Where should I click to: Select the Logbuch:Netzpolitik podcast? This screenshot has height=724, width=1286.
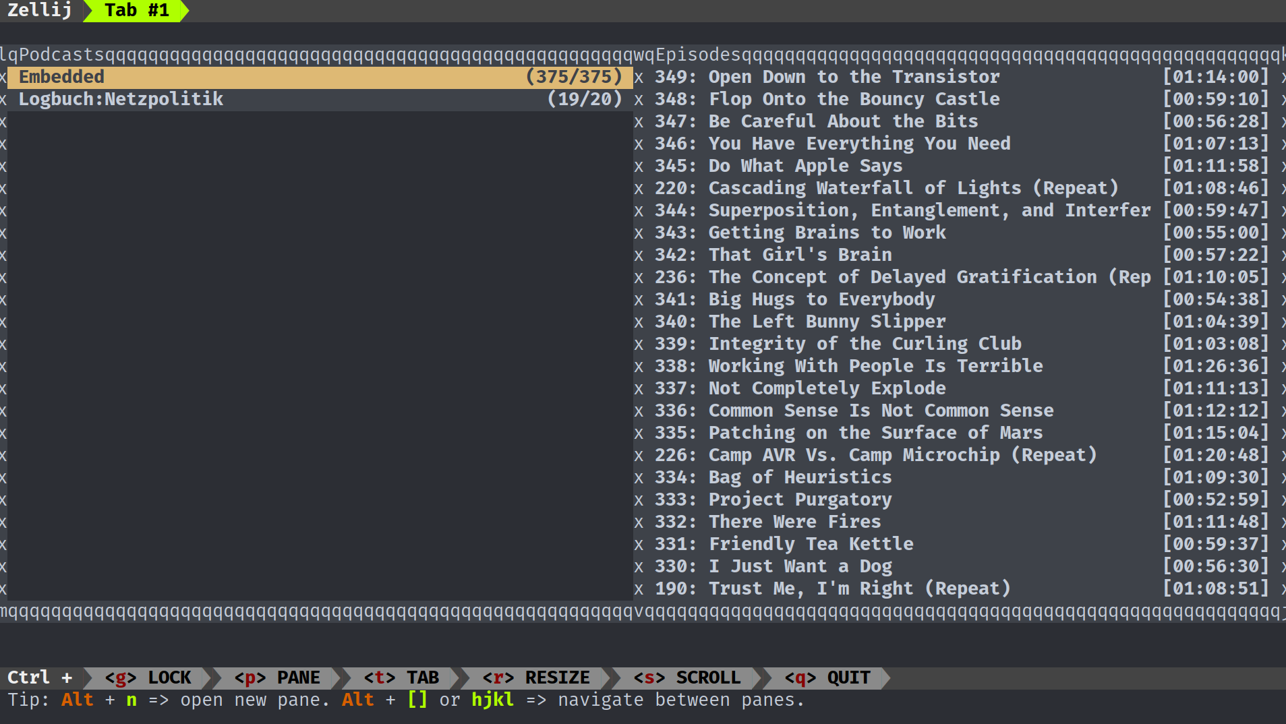(320, 99)
